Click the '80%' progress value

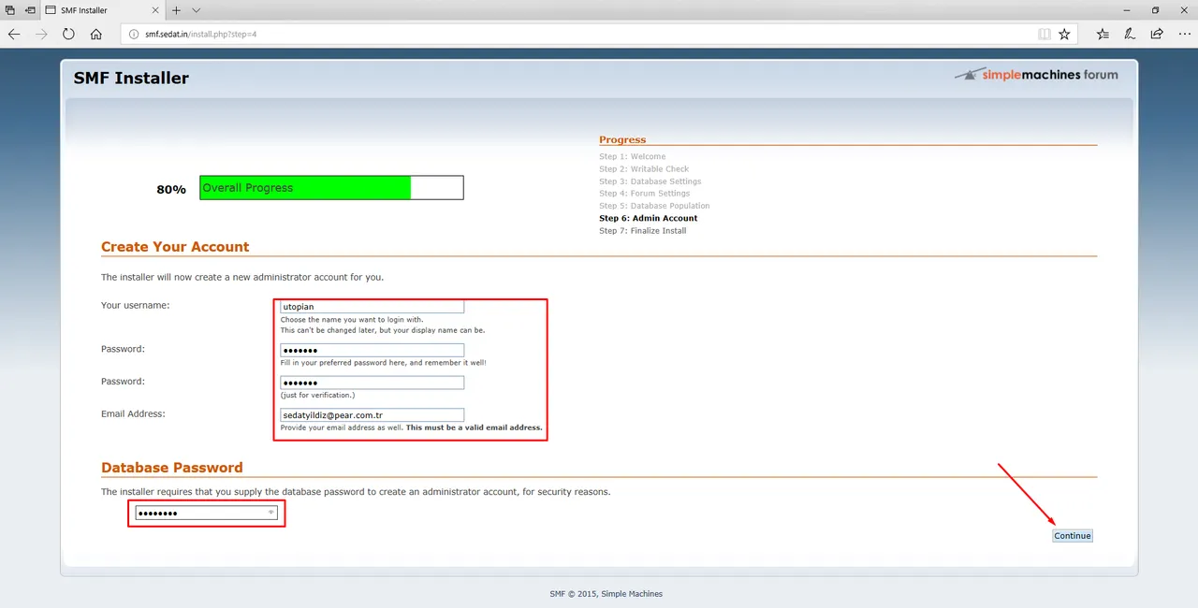[171, 189]
